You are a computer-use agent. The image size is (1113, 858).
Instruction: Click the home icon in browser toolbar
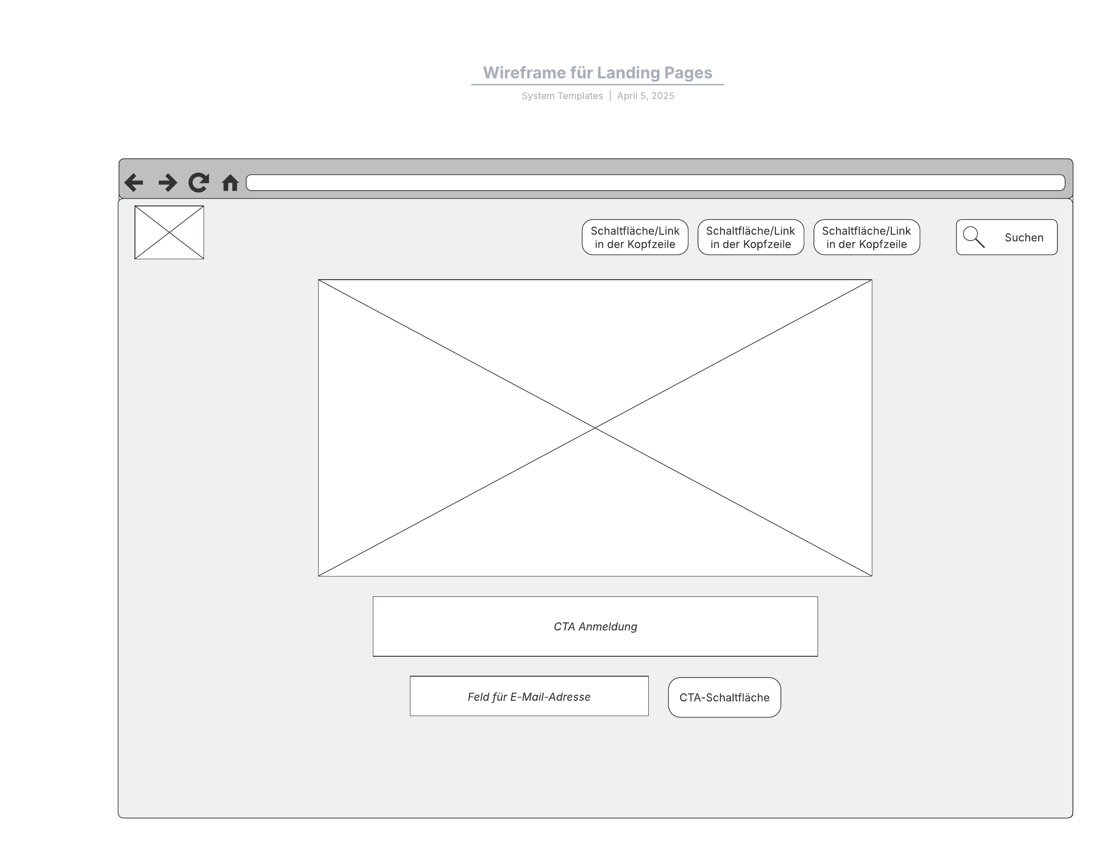[x=231, y=182]
